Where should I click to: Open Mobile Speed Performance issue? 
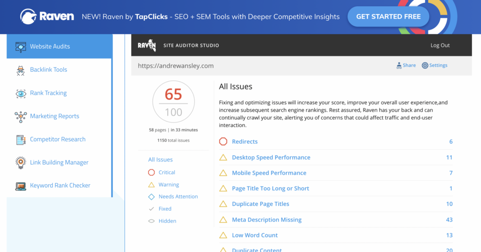pyautogui.click(x=269, y=173)
